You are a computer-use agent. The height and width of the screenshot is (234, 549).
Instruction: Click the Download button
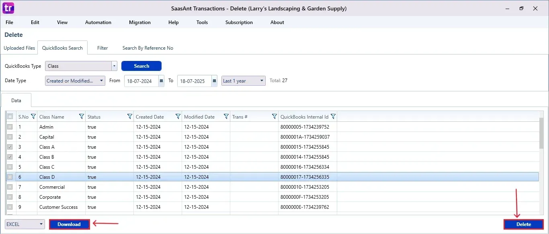coord(69,224)
